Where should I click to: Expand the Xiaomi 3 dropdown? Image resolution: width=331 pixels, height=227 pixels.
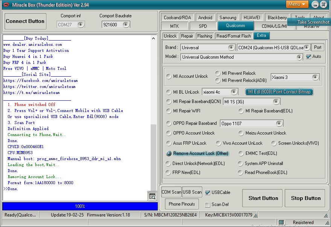click(x=315, y=77)
